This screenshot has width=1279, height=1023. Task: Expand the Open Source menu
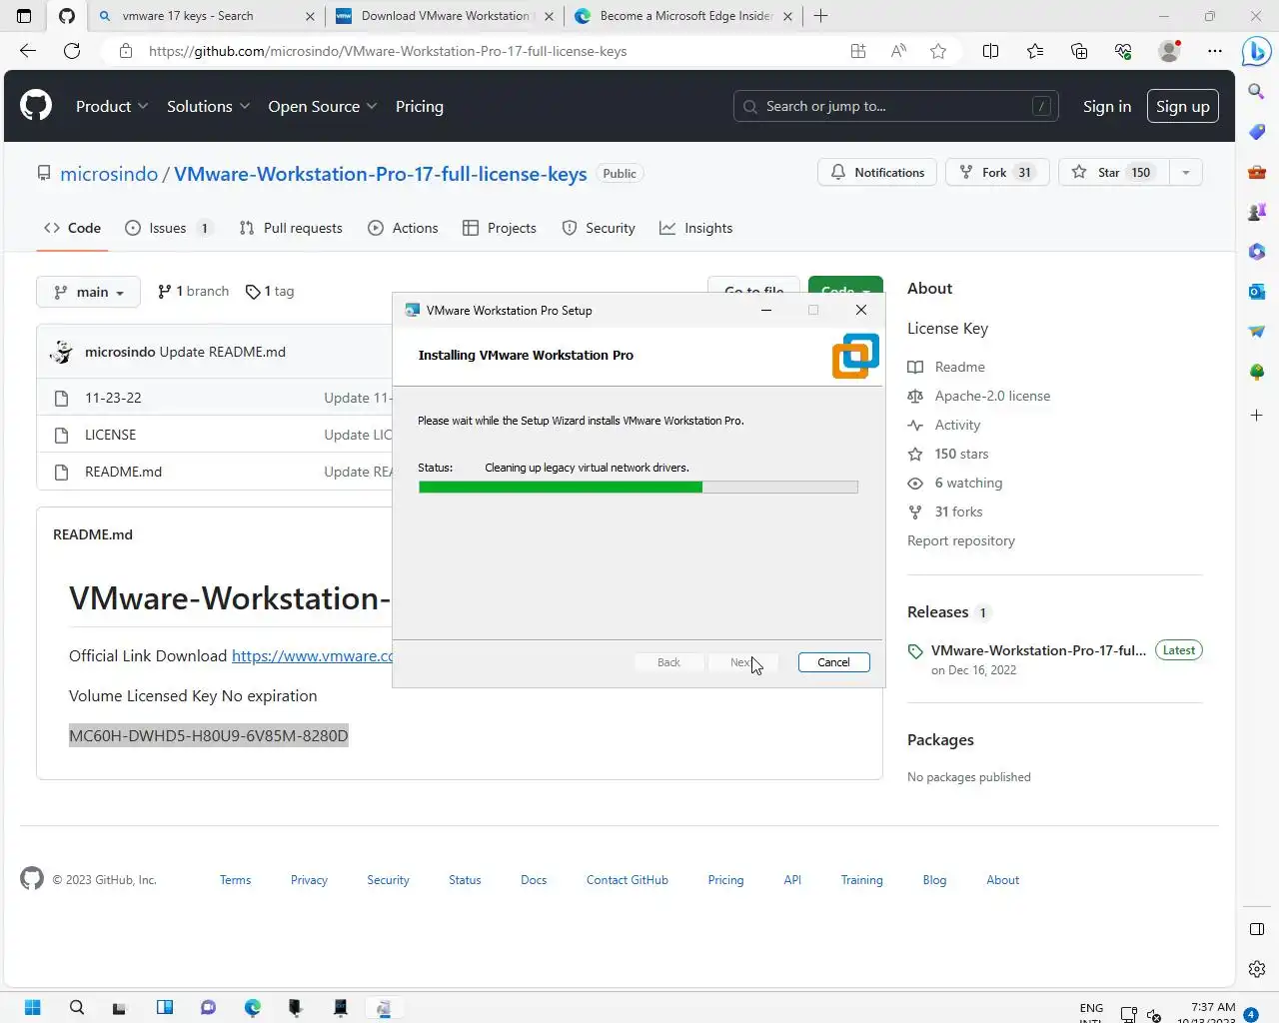pyautogui.click(x=322, y=106)
